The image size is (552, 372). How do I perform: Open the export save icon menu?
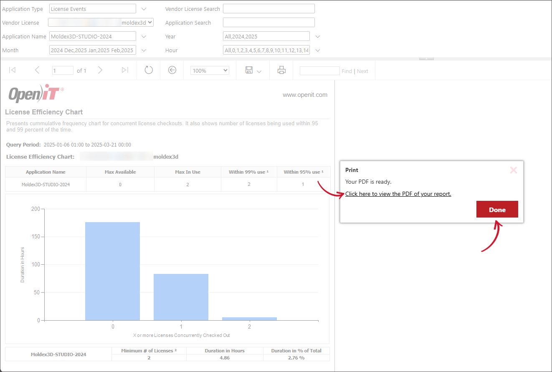pyautogui.click(x=253, y=71)
